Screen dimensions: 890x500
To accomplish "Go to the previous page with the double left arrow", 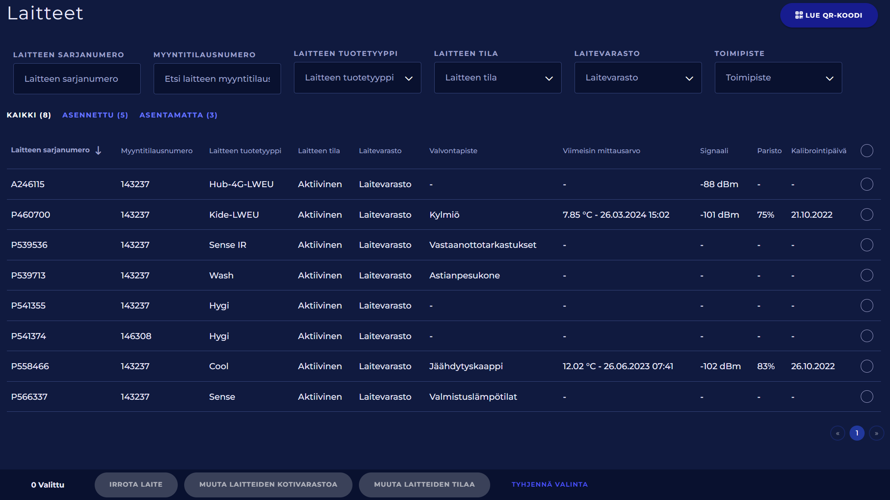I will pos(837,433).
